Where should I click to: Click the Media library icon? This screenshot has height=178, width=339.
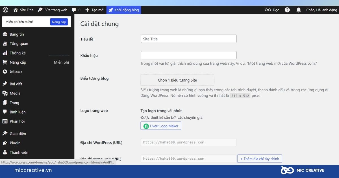[5, 93]
